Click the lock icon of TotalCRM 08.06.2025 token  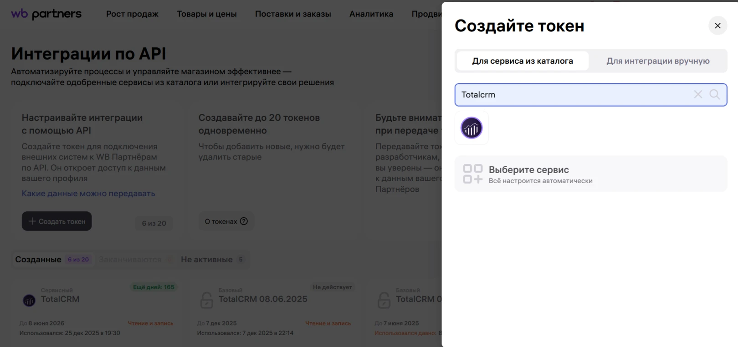point(207,300)
